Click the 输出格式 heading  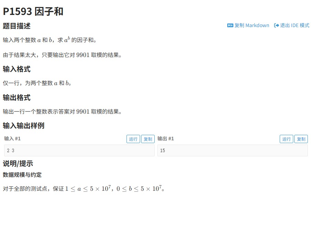[x=17, y=98]
